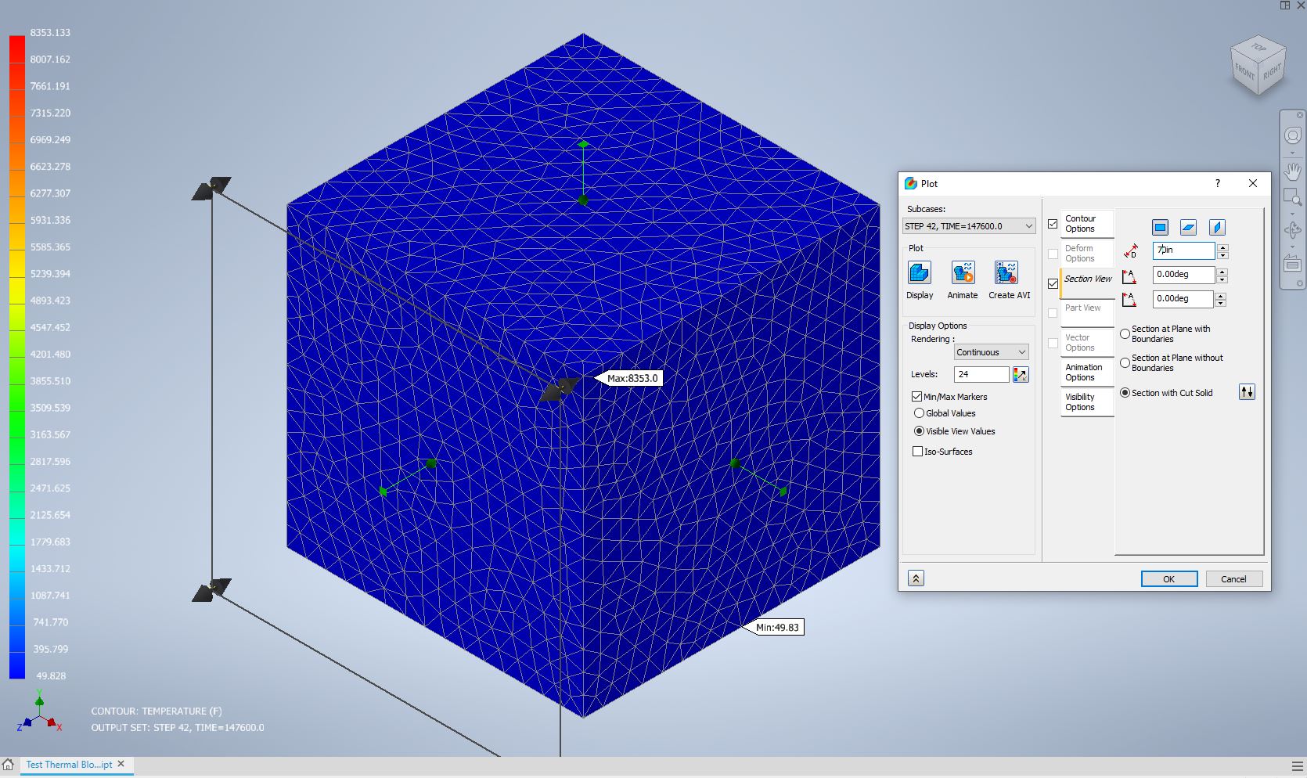Click the Home folder icon in tab bar

click(x=8, y=765)
